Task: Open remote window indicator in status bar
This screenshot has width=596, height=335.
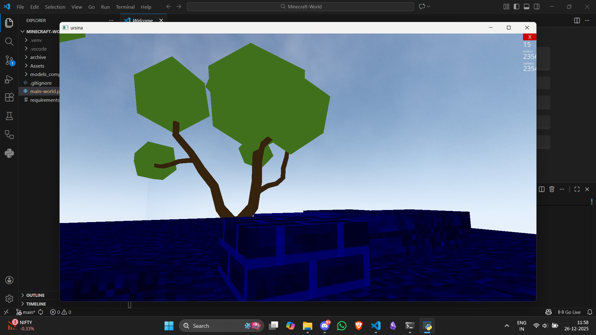Action: point(6,312)
